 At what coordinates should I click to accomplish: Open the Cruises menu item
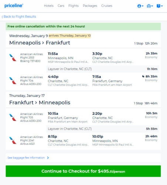tap(107, 6)
